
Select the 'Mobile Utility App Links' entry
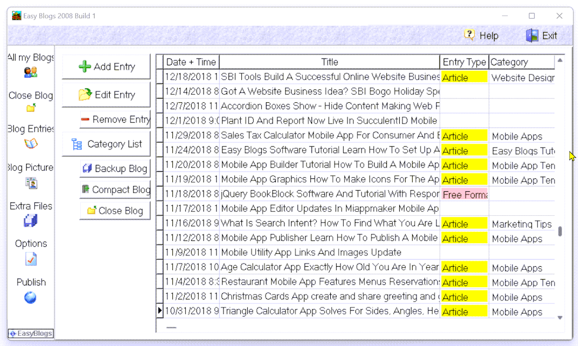click(330, 252)
